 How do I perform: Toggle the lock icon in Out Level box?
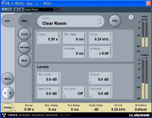[x=91, y=96]
